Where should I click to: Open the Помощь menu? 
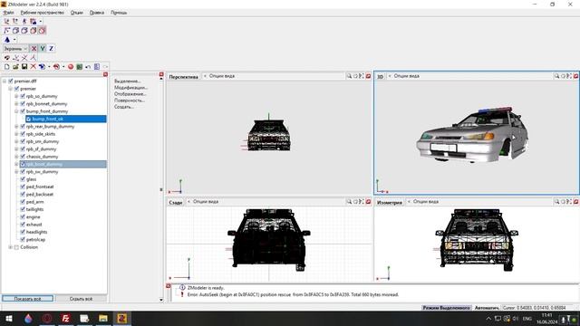(119, 13)
